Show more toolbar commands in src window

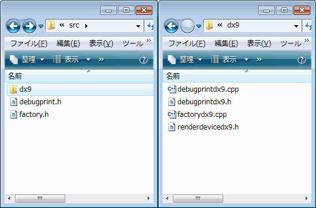click(101, 60)
